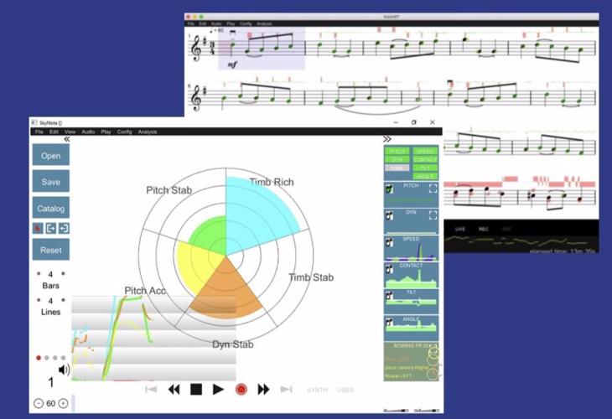Click the Play button in transport bar
This screenshot has width=612, height=419.
[x=218, y=389]
